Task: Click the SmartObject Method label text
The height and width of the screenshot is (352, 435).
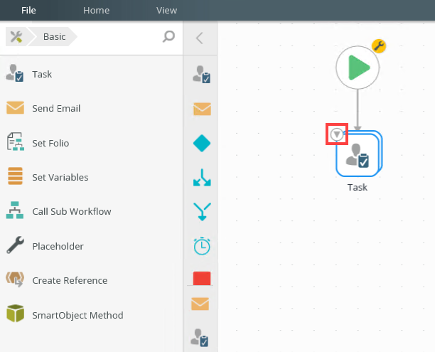Action: (x=77, y=315)
